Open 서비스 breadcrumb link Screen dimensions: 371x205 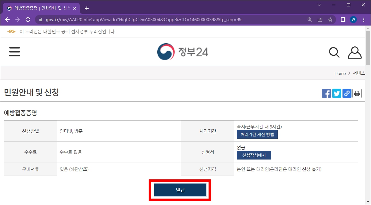(359, 73)
